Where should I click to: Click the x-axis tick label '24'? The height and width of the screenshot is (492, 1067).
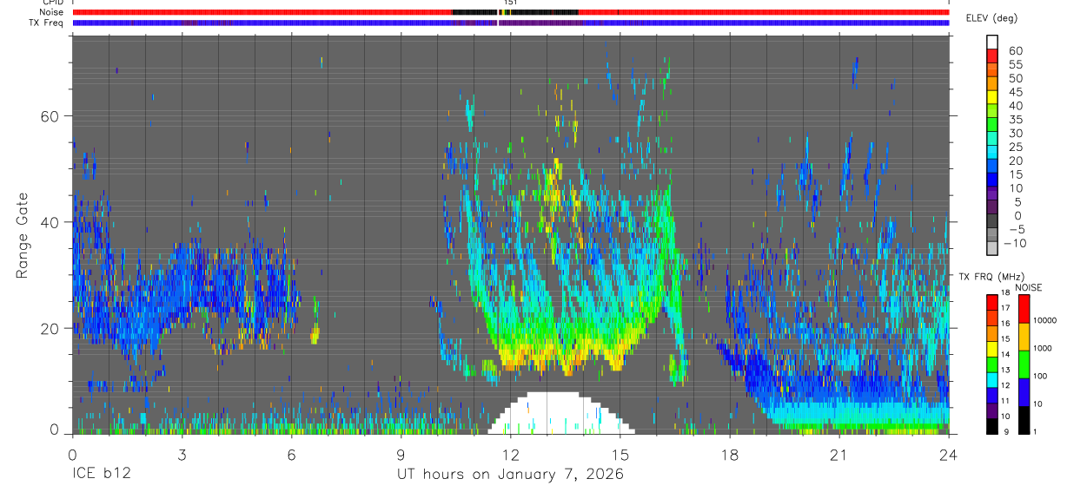click(x=949, y=454)
